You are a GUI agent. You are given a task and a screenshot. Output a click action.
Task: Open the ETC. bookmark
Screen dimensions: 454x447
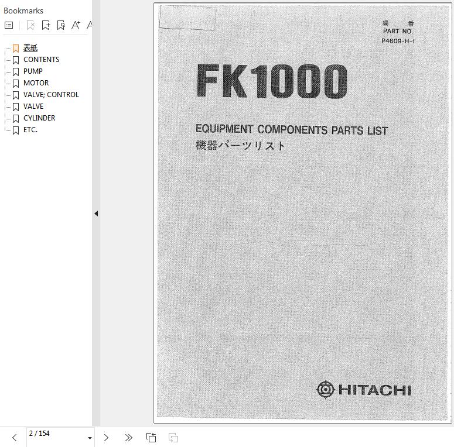pos(30,130)
